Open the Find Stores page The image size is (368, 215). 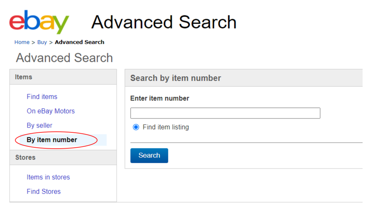(43, 191)
